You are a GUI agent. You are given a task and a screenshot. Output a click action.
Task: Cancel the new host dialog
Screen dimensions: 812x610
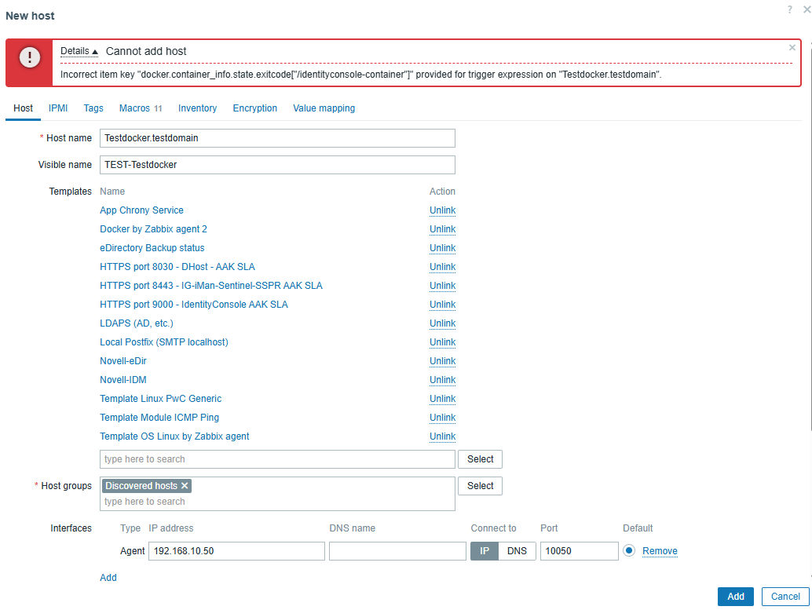click(x=785, y=597)
